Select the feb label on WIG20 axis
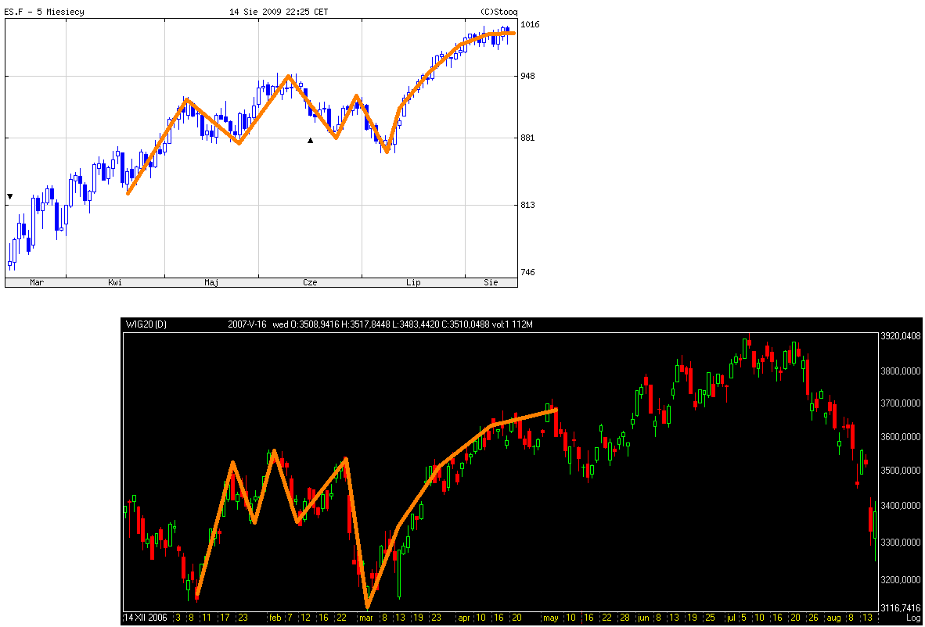The image size is (925, 627). point(275,618)
